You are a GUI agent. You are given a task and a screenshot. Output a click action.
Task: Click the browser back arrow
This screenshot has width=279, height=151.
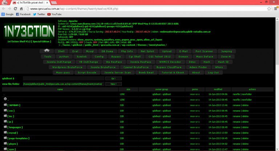coord(4,9)
